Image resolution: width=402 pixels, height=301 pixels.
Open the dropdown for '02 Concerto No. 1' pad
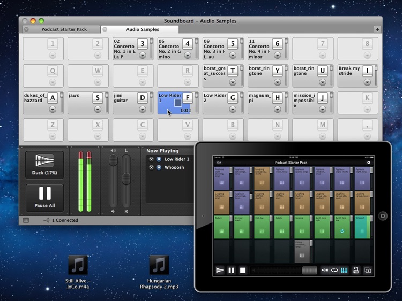(x=142, y=55)
